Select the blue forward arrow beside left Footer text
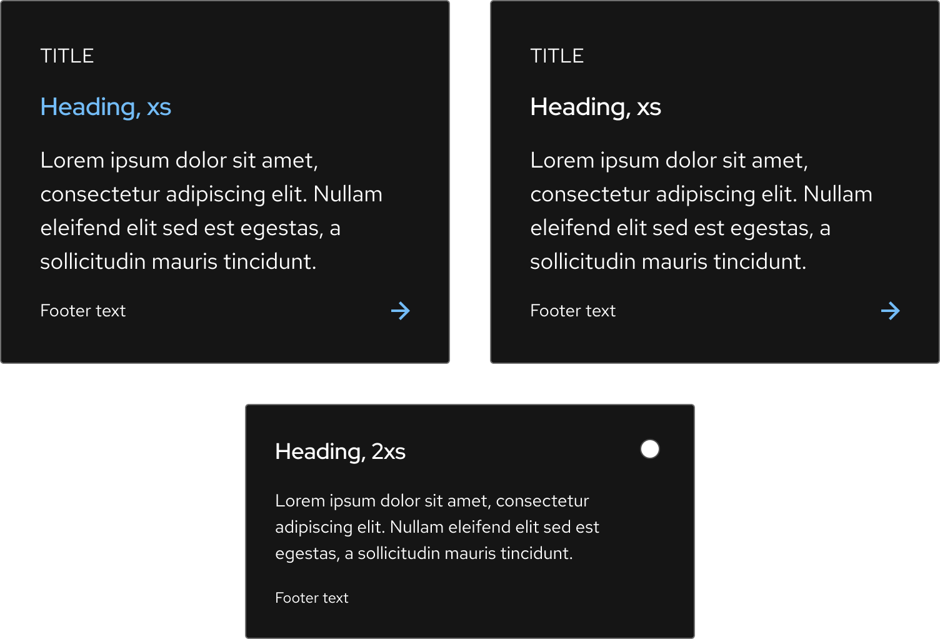Screen dimensions: 940x639 click(x=401, y=311)
